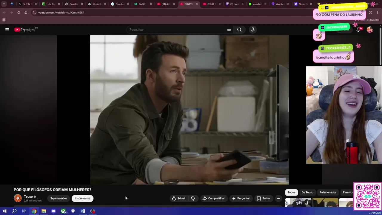Open Windows Security shield in taskbar
The height and width of the screenshot is (215, 382).
click(73, 211)
